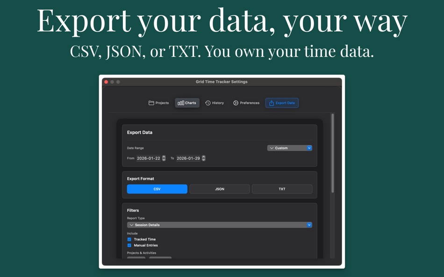Switch to the History tab
This screenshot has height=277, width=444.
point(215,103)
